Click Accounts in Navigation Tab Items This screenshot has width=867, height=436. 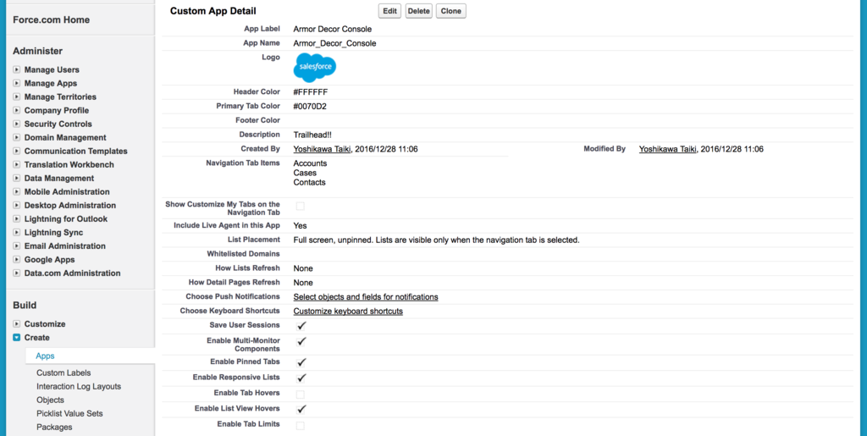(310, 163)
